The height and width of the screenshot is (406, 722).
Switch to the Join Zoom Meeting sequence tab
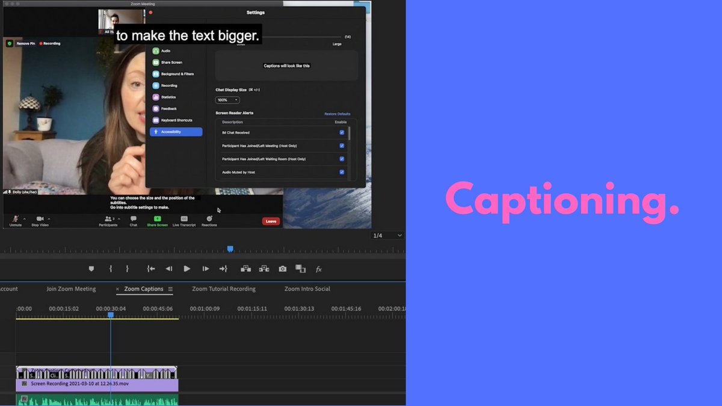click(71, 289)
